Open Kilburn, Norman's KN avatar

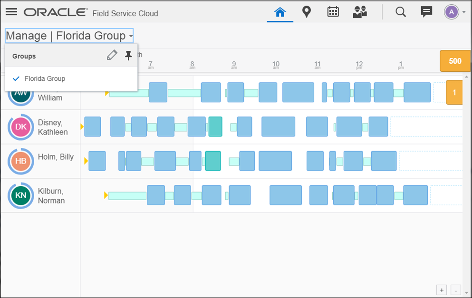[x=21, y=195]
